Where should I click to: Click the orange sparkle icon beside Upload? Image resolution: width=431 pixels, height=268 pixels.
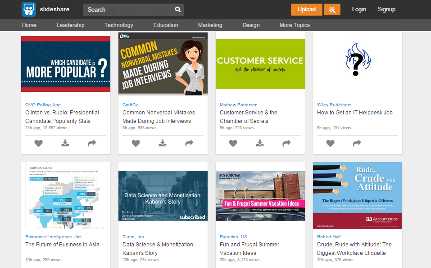pyautogui.click(x=332, y=9)
